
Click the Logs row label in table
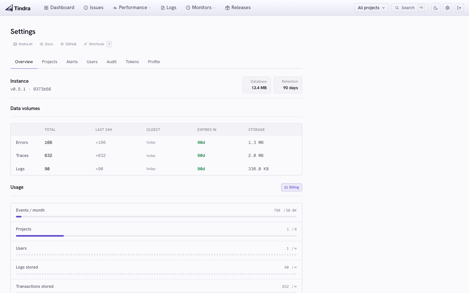point(20,169)
